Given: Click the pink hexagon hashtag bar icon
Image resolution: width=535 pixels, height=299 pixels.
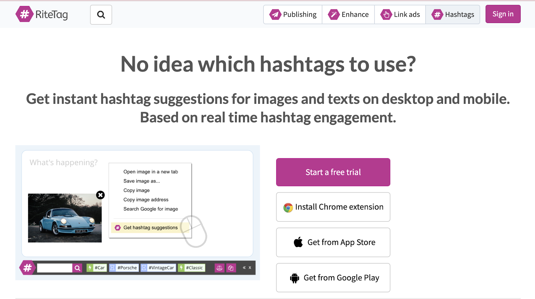Looking at the screenshot, I should [x=27, y=268].
